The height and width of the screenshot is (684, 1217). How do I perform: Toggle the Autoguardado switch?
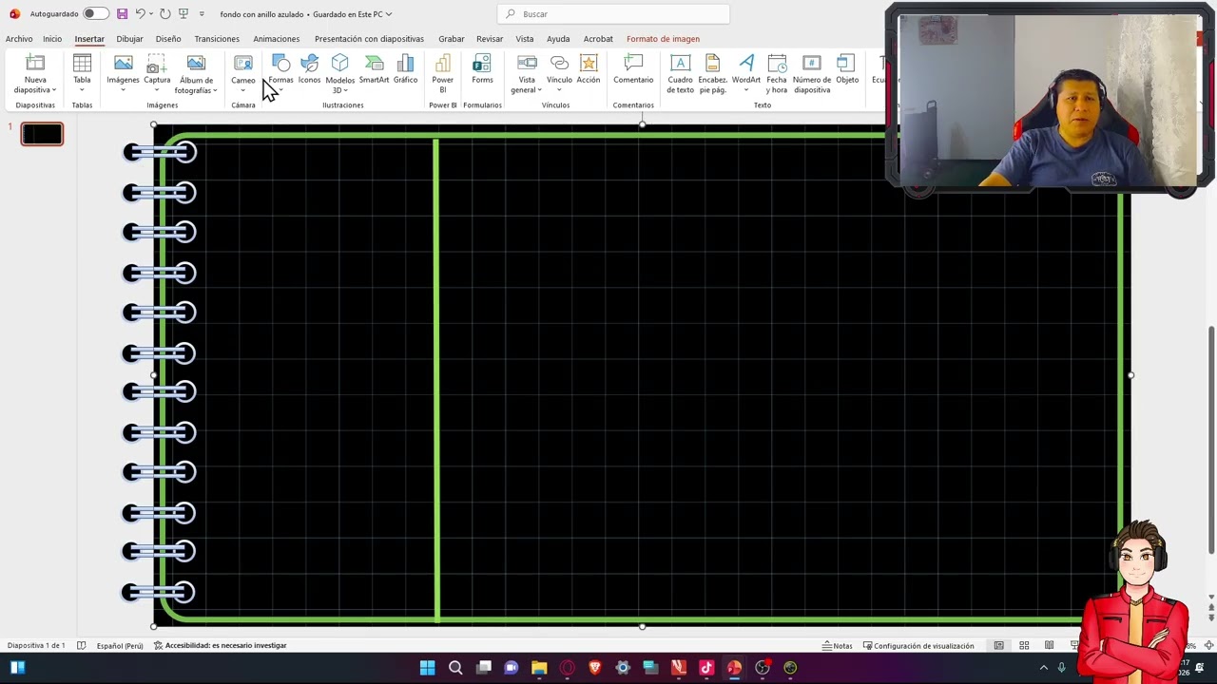tap(95, 14)
